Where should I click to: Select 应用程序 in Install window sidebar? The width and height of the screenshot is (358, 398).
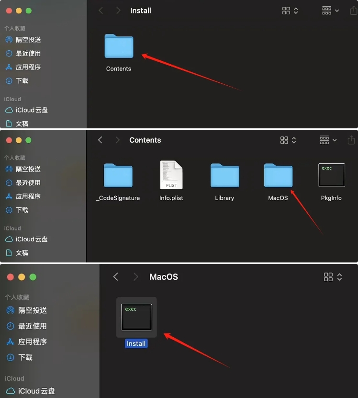click(23, 67)
